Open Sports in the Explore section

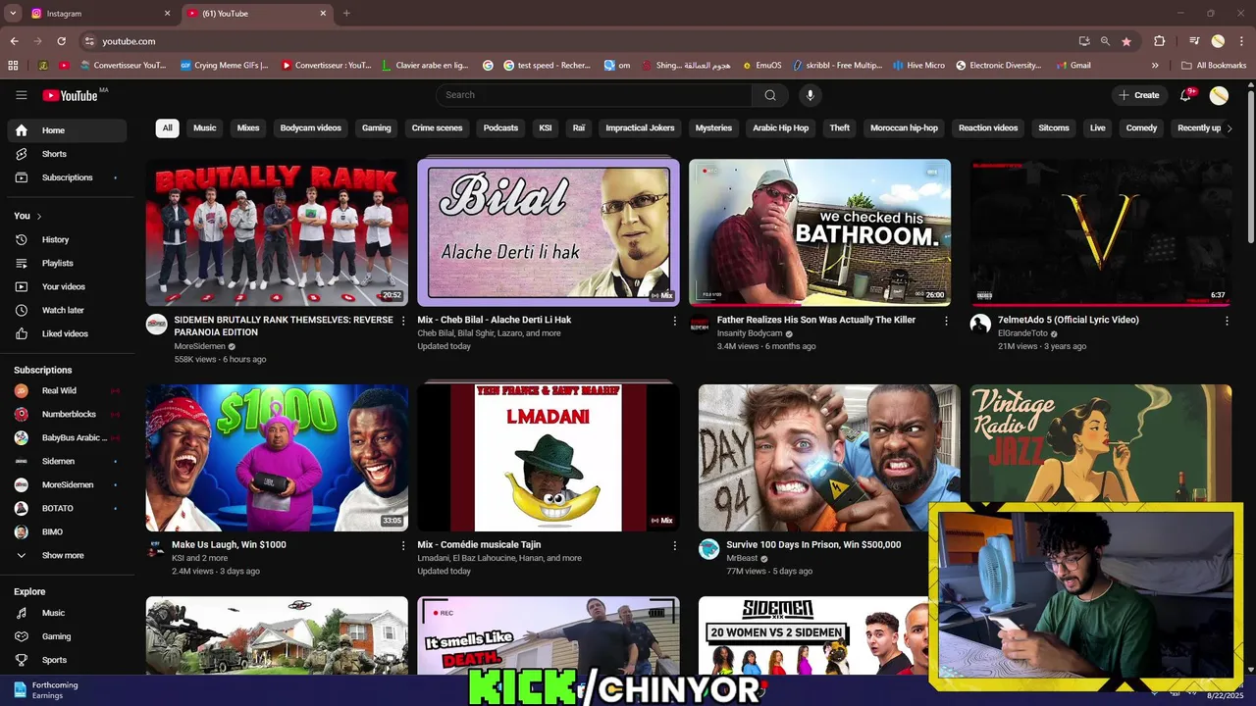(67, 660)
